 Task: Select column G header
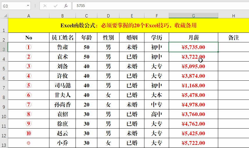194,16
